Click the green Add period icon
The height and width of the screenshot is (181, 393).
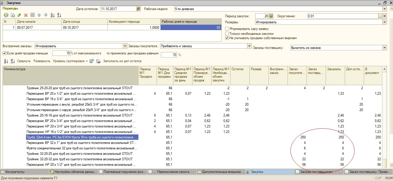(6, 15)
